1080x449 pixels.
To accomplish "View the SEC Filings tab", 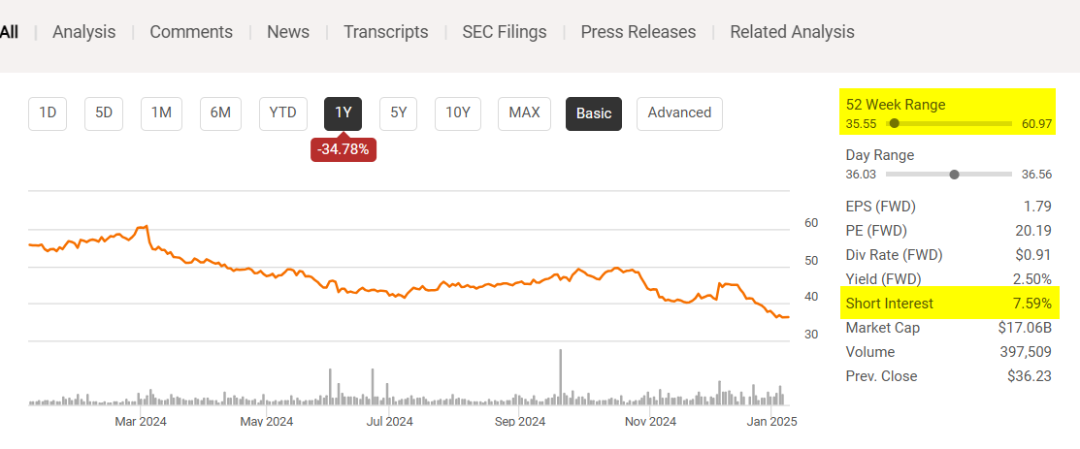I will point(505,32).
